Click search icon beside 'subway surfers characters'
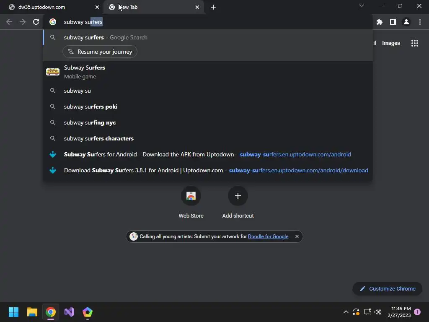429x322 pixels. coord(53,138)
